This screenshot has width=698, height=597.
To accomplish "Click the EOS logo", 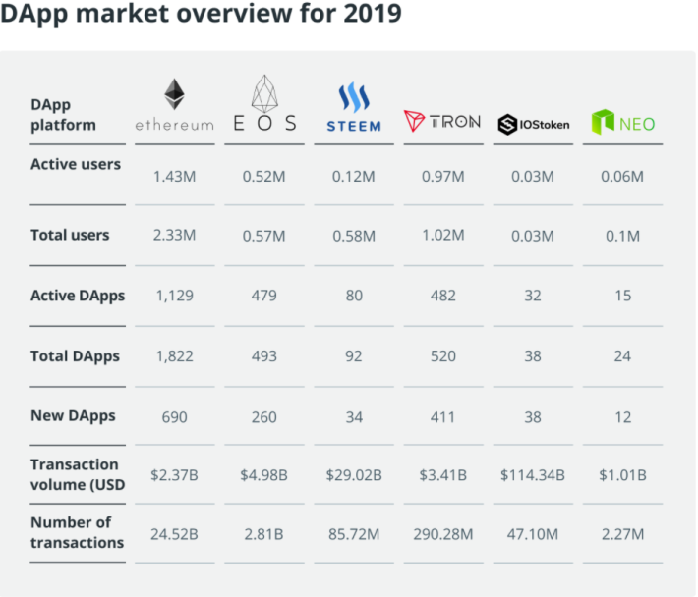I will pos(264,103).
